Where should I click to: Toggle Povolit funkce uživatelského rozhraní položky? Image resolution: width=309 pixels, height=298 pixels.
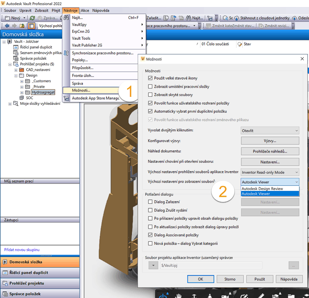tap(150, 103)
